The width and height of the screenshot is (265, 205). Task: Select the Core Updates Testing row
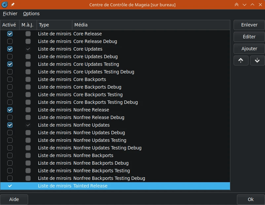pos(115,64)
